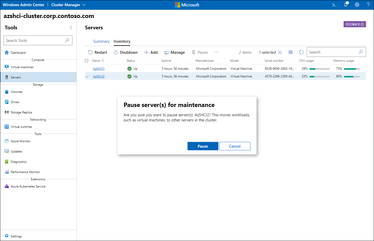Switch to the Summary tab

[101, 41]
